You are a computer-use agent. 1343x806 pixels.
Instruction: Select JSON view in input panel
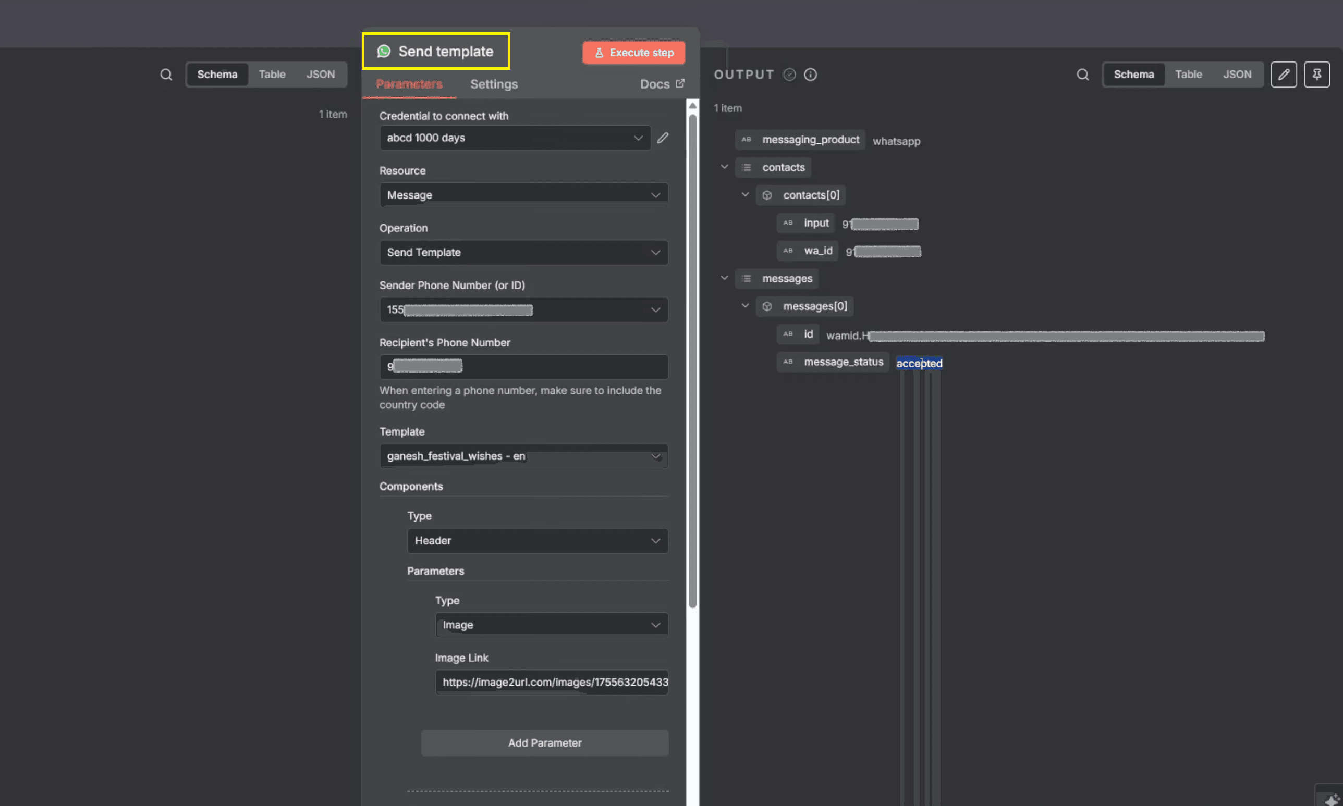(320, 75)
